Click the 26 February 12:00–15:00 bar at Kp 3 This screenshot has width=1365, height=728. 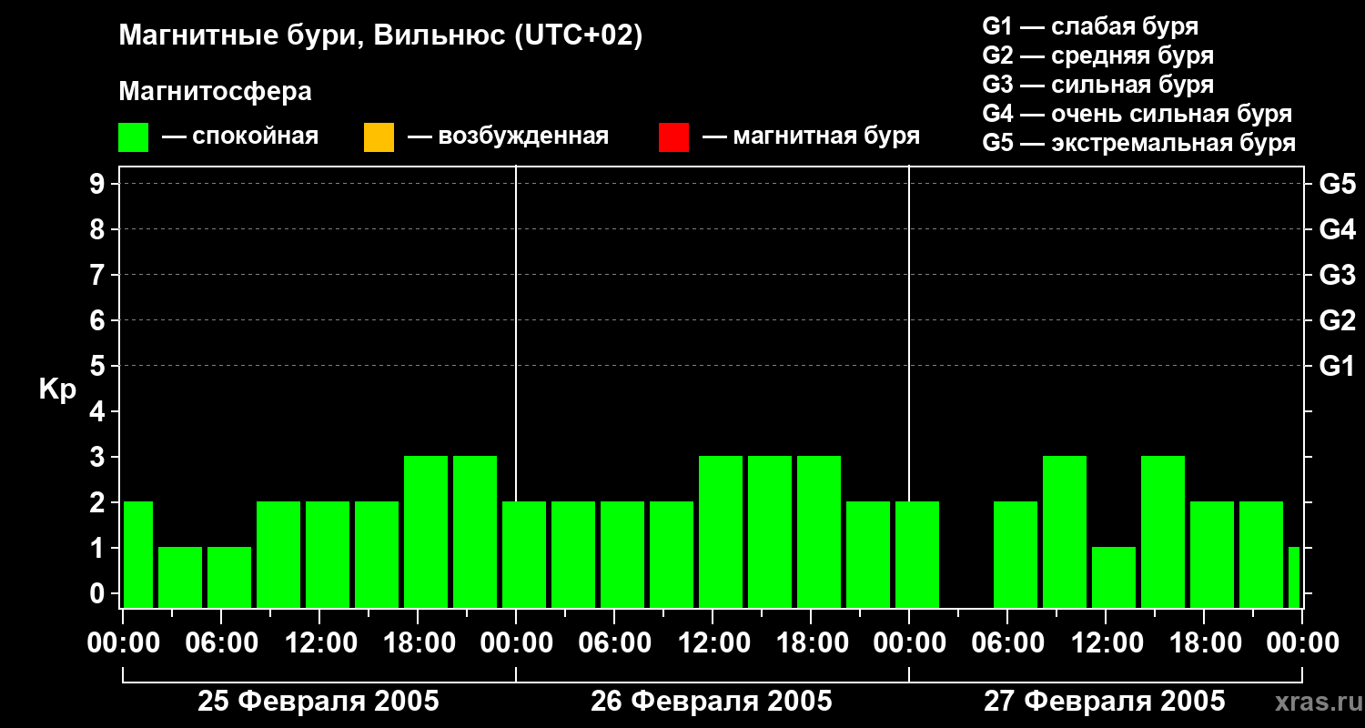click(721, 531)
